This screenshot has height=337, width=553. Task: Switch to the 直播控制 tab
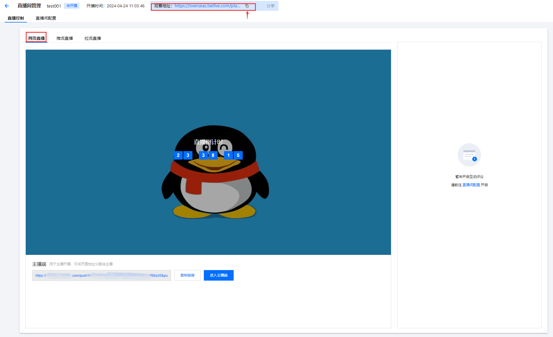[x=16, y=18]
